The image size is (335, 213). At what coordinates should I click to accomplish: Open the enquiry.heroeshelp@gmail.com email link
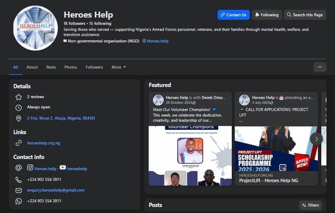[x=56, y=190]
